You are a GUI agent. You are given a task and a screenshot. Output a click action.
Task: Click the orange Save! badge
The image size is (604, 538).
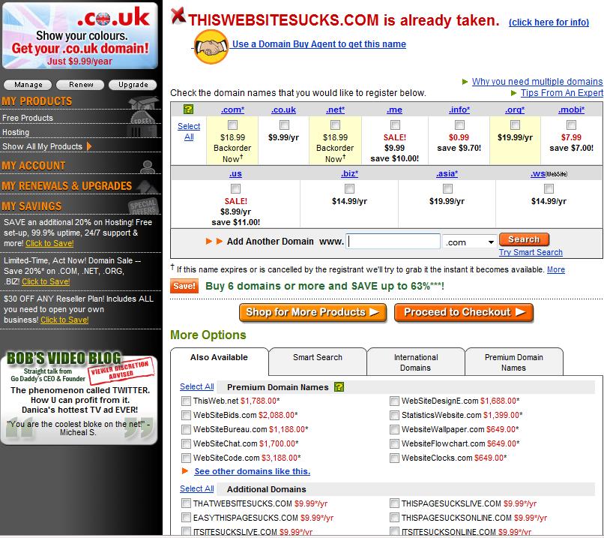tap(184, 286)
